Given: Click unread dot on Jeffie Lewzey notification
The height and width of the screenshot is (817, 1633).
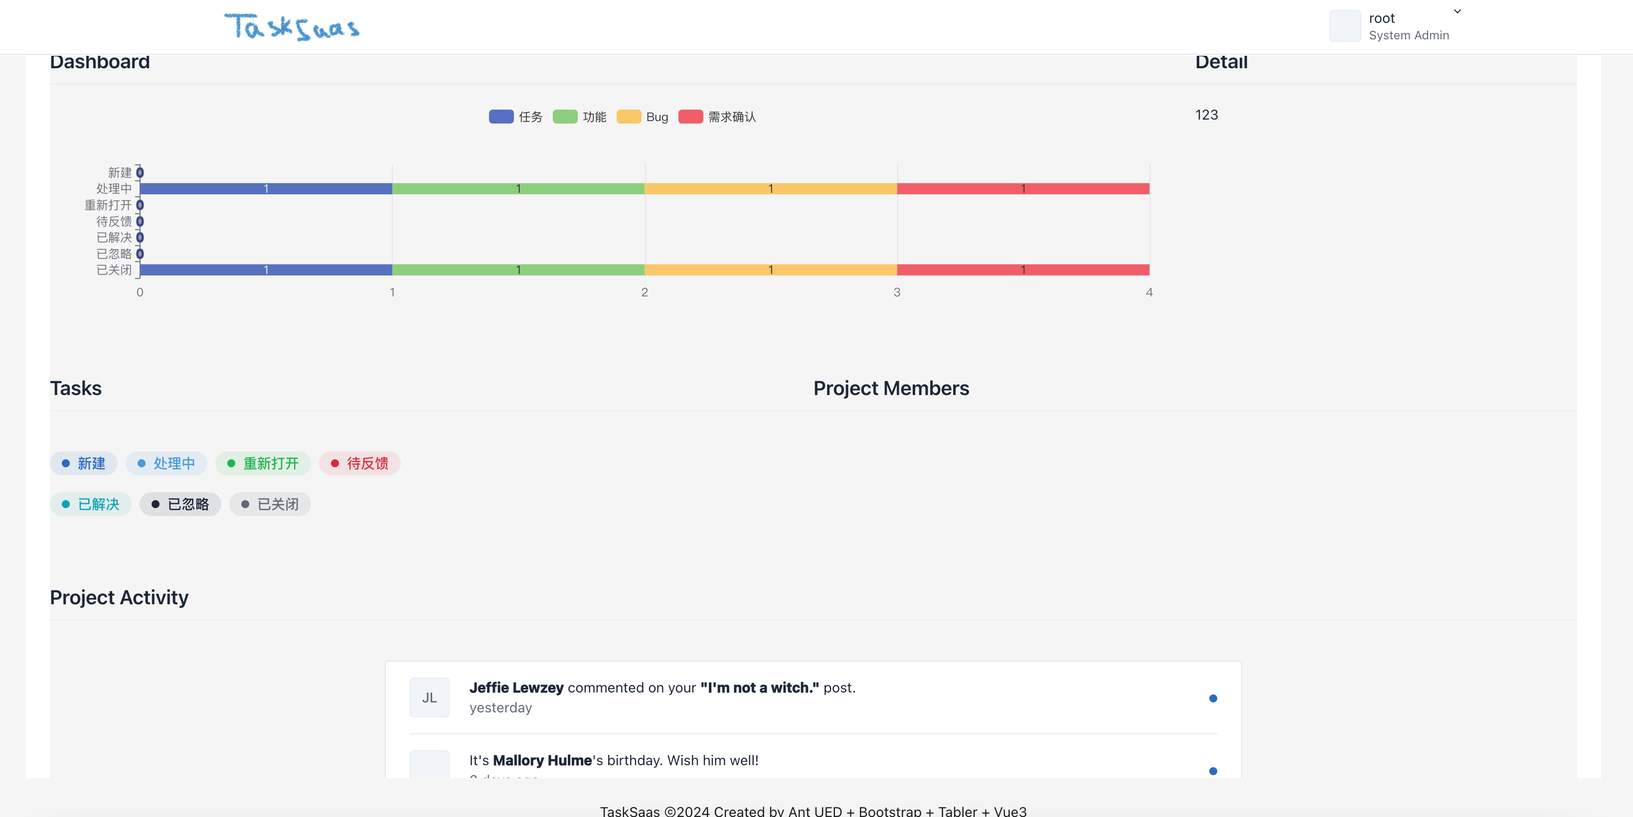Looking at the screenshot, I should (1213, 698).
